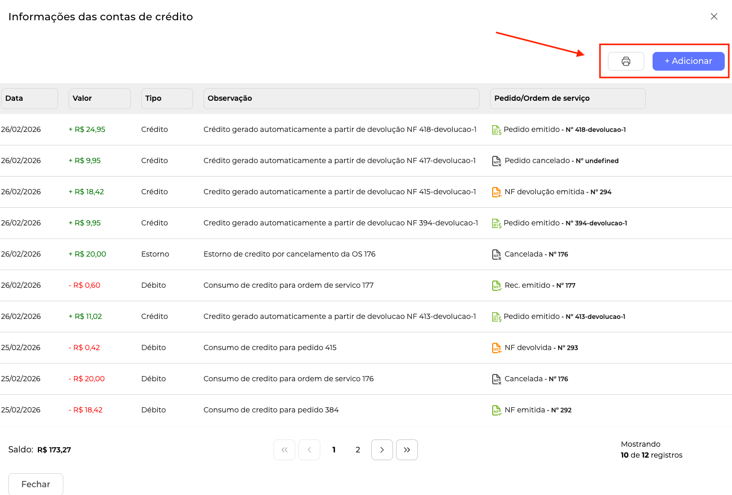Jump to last page with double chevron
732x495 pixels.
pos(406,450)
